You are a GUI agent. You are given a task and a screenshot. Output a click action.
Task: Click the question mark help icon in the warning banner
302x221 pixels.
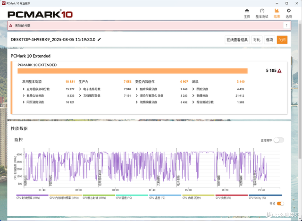pos(286,25)
